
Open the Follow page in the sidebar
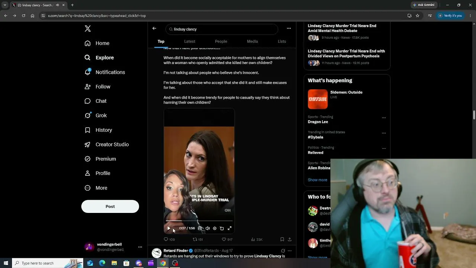point(97,87)
